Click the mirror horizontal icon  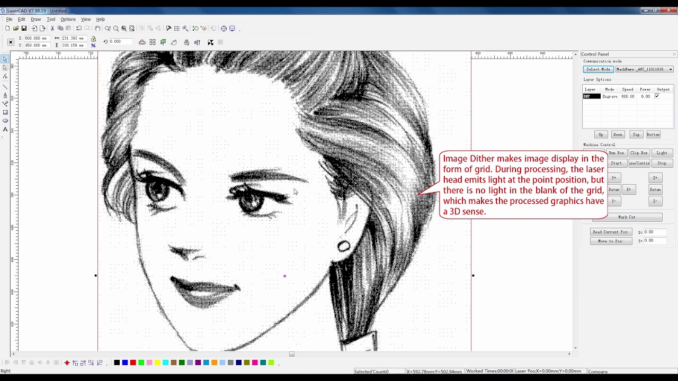pos(186,42)
